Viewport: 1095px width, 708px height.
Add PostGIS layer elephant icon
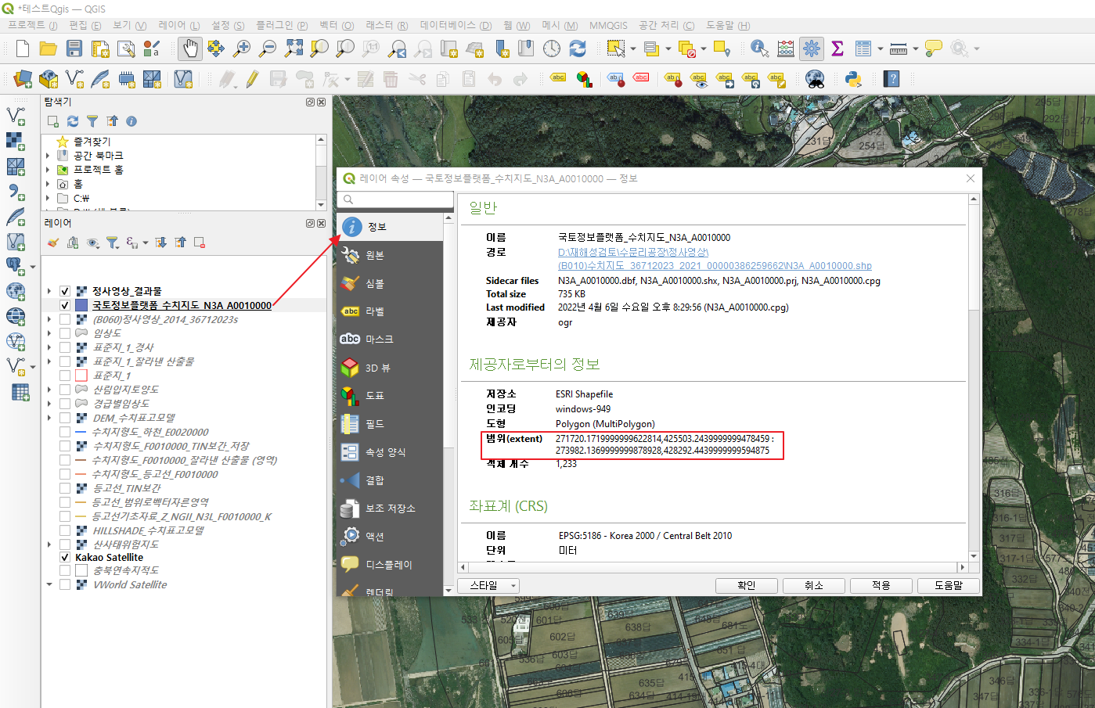16,266
